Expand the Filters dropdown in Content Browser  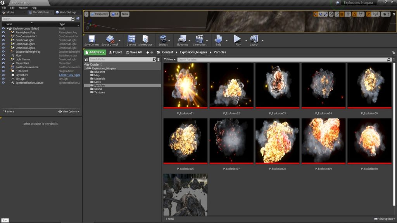(x=169, y=60)
